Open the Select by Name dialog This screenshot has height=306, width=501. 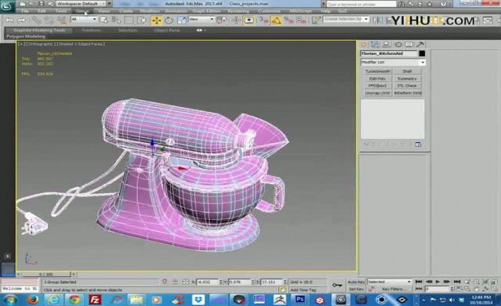click(x=116, y=20)
